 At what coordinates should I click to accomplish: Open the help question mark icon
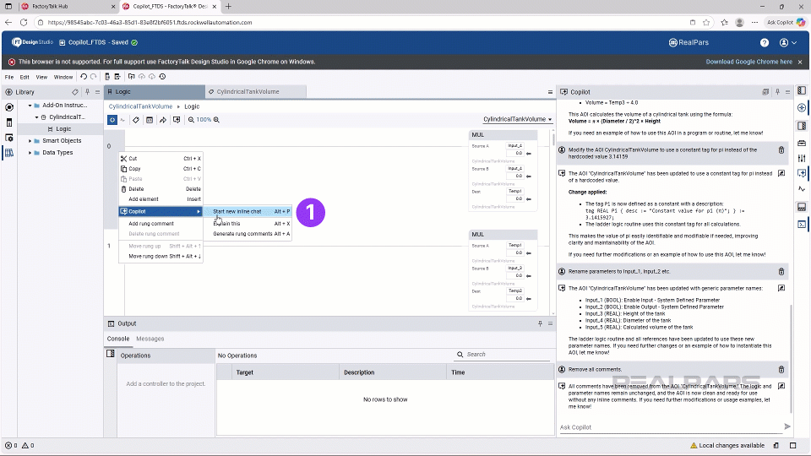[x=764, y=43]
